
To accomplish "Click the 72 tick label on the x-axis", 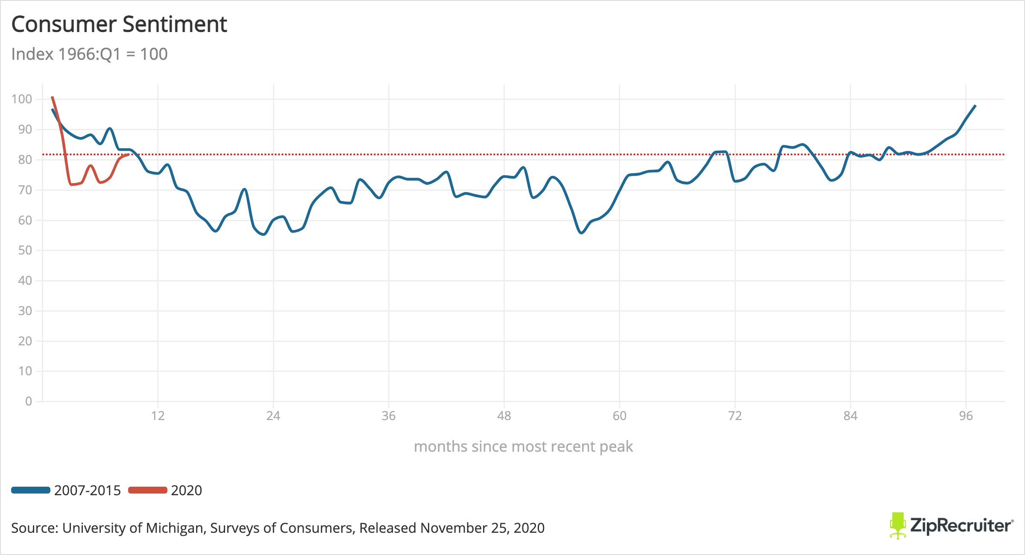I will pyautogui.click(x=735, y=416).
